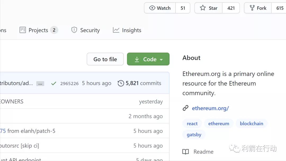Open commit hash 2965226

tap(69, 83)
